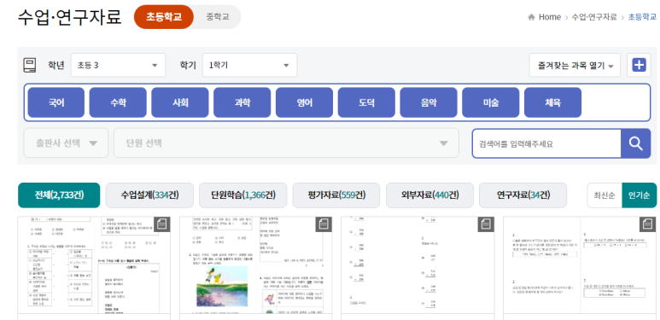Click document icon on fourth thumbnail
Viewport: 660px width, 320px height.
(x=648, y=224)
